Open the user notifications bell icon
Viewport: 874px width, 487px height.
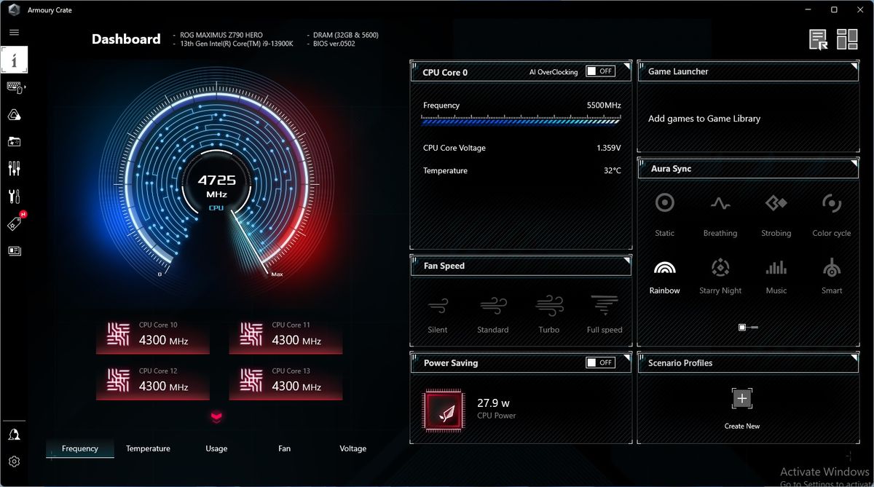(x=14, y=435)
